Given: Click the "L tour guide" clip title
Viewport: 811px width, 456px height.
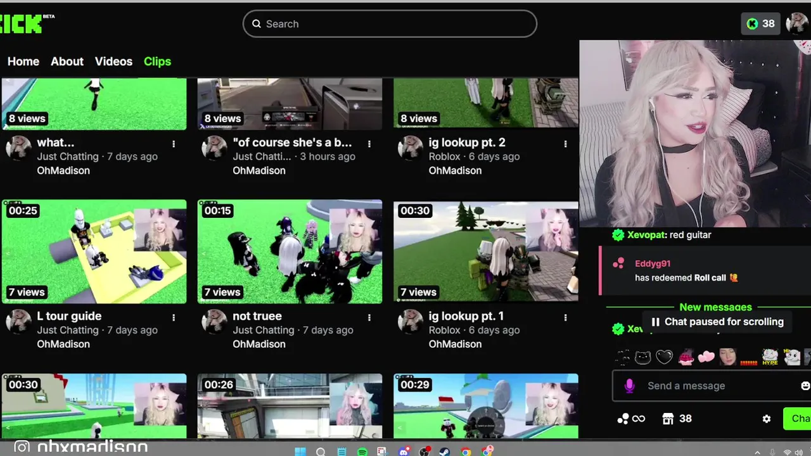Looking at the screenshot, I should [69, 316].
